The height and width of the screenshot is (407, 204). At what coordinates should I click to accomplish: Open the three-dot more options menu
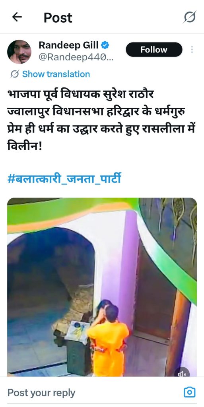pos(192,49)
